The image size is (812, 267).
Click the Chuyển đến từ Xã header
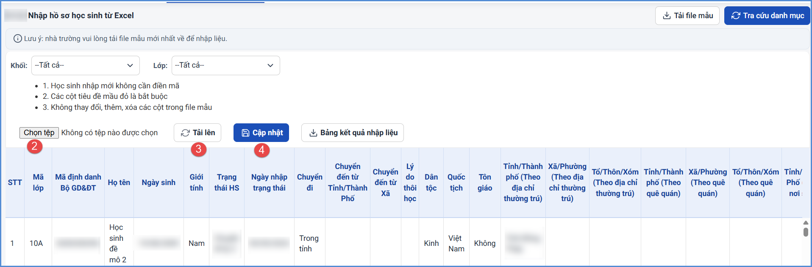[x=385, y=183]
